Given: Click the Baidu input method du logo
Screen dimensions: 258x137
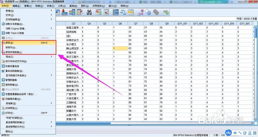Looking at the screenshot, I should coord(229,133).
